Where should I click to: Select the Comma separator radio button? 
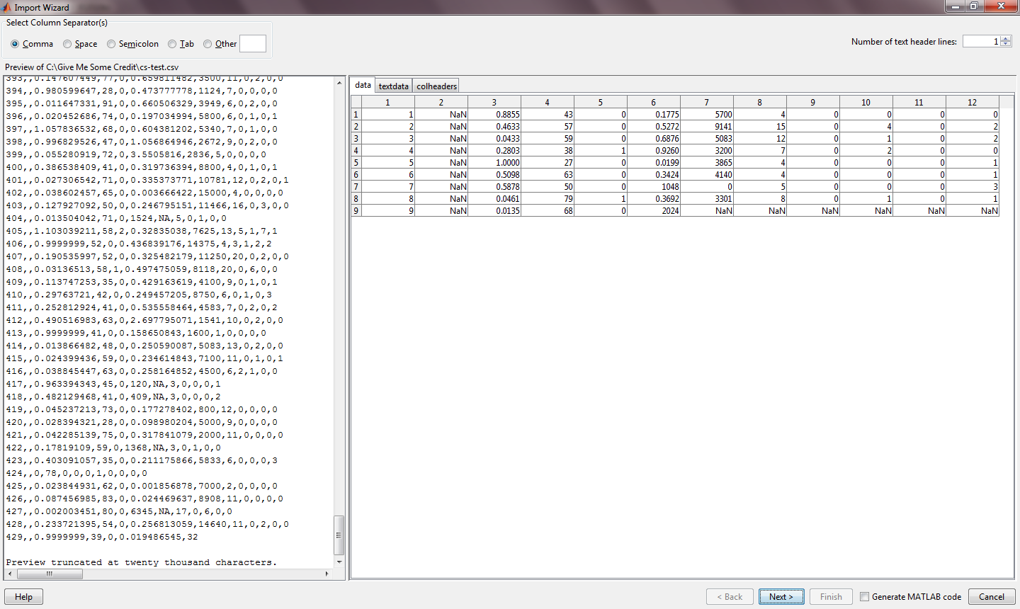pyautogui.click(x=15, y=44)
